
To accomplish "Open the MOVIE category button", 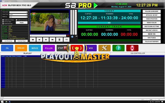I will (x=35, y=48).
